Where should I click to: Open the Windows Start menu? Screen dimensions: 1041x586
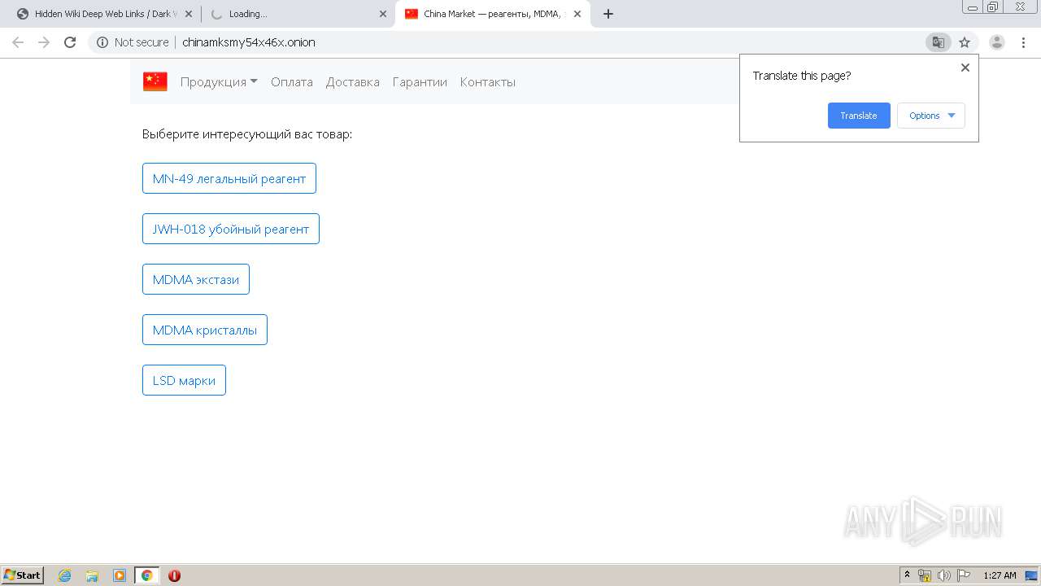23,575
